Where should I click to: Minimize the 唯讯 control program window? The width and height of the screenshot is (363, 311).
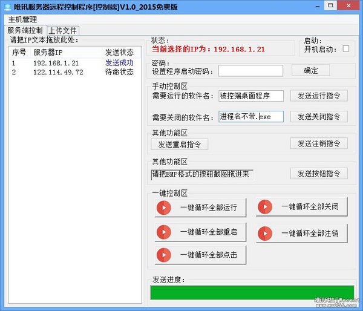click(x=318, y=6)
